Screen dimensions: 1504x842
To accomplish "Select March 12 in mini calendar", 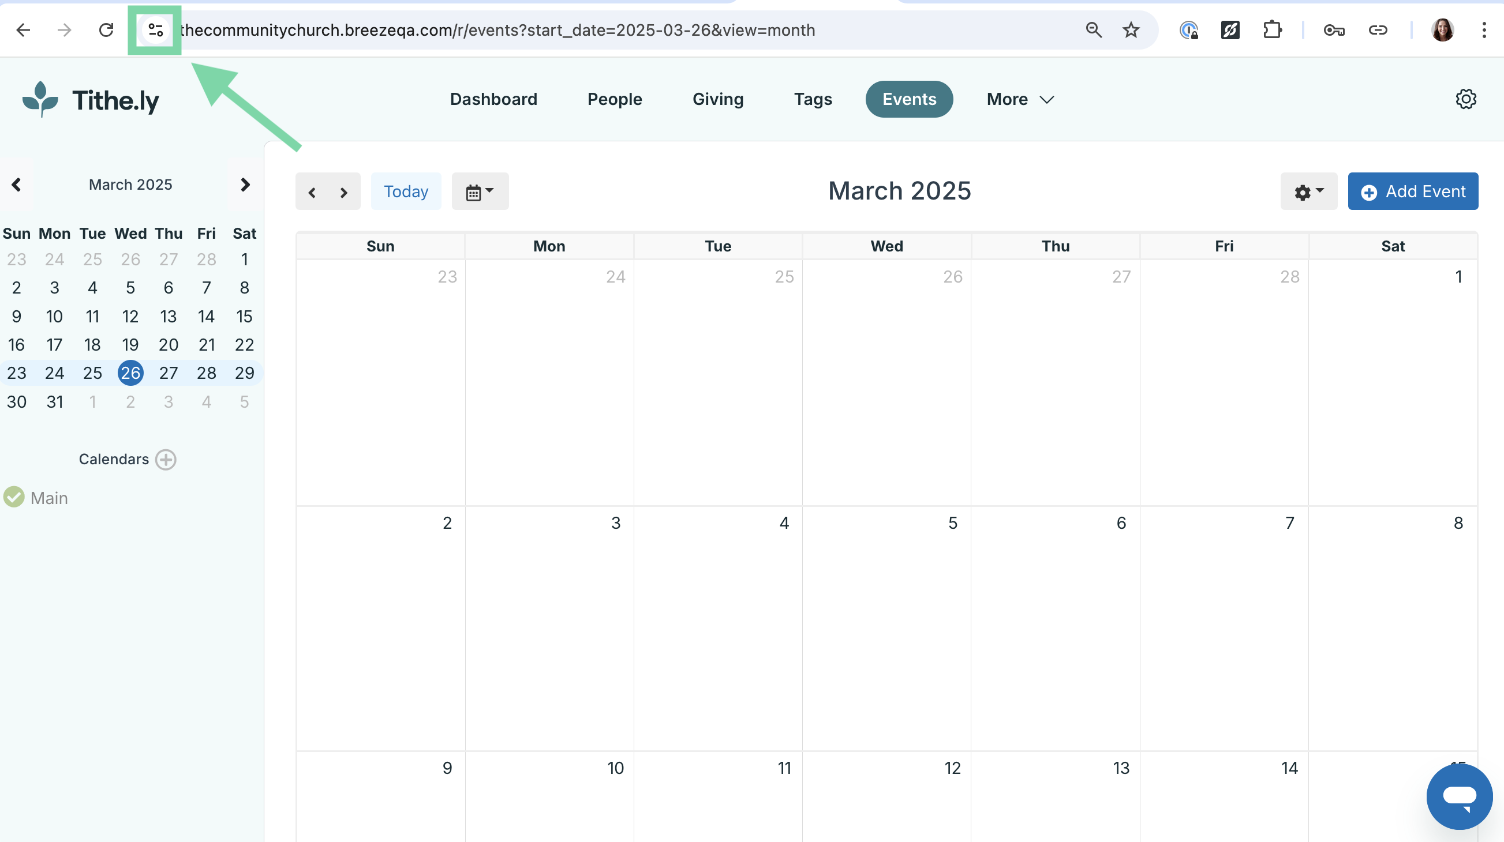I will point(130,316).
